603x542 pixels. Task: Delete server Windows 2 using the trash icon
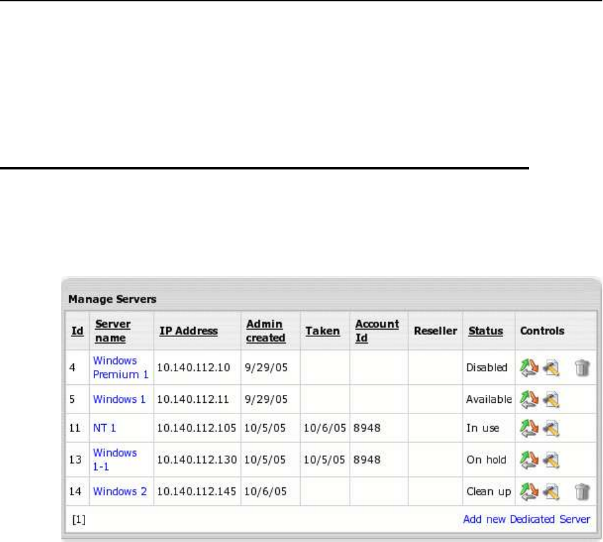(583, 492)
